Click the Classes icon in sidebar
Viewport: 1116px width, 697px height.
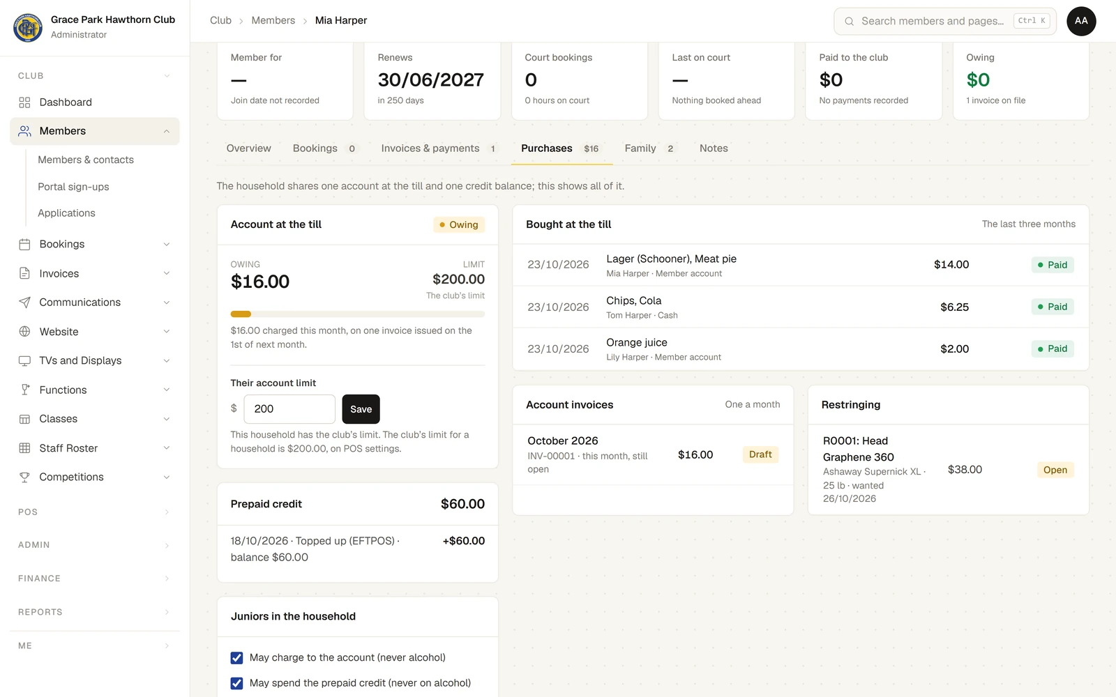click(24, 419)
